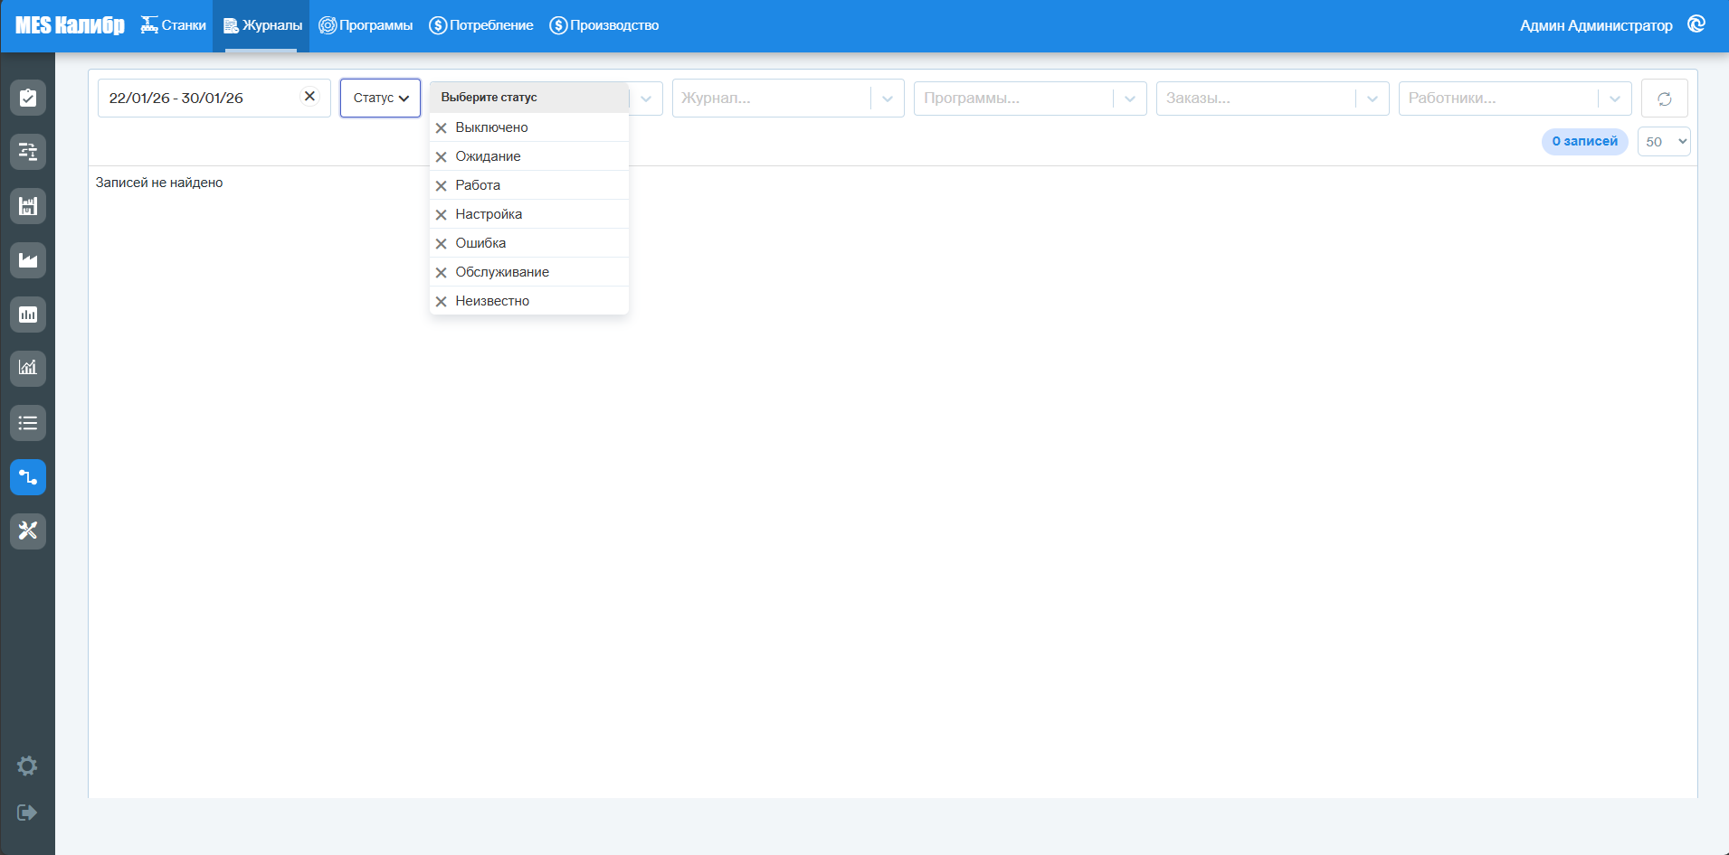
Task: Select the Неизвестно status option
Action: click(529, 301)
